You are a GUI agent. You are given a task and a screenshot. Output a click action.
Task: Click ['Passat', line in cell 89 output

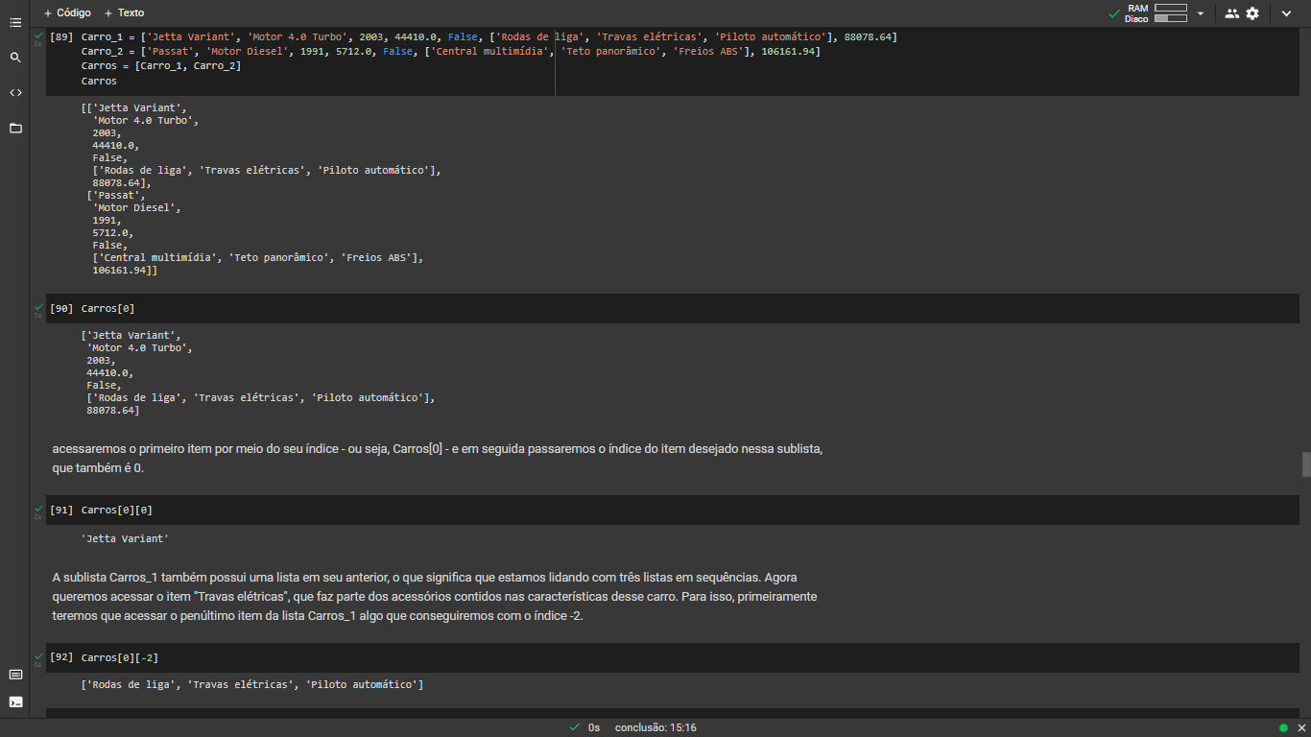(x=118, y=195)
